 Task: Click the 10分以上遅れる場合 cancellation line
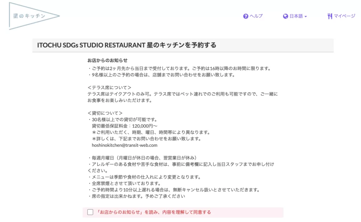174,190
